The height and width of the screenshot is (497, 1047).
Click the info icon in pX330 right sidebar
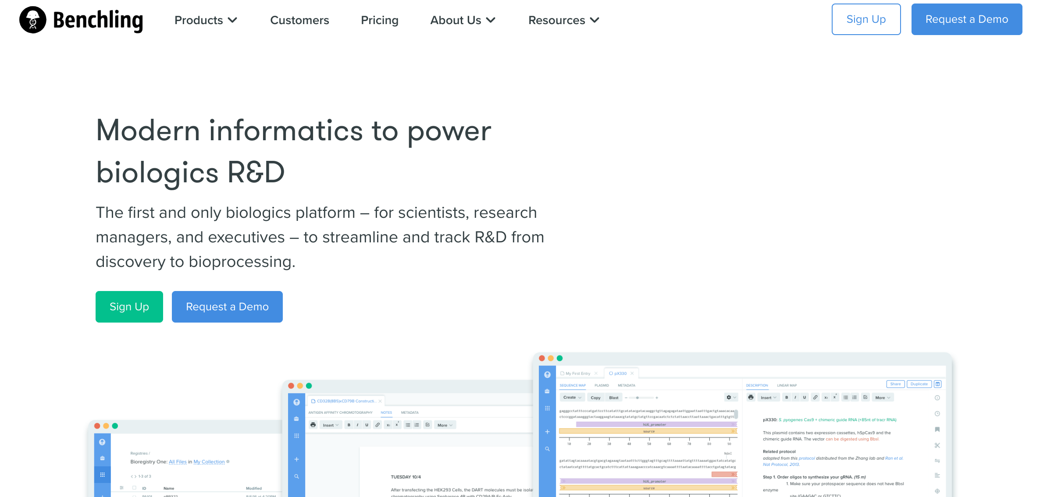tap(937, 398)
